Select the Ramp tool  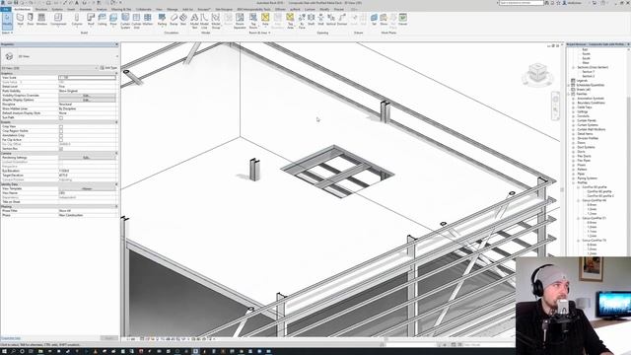click(x=174, y=20)
